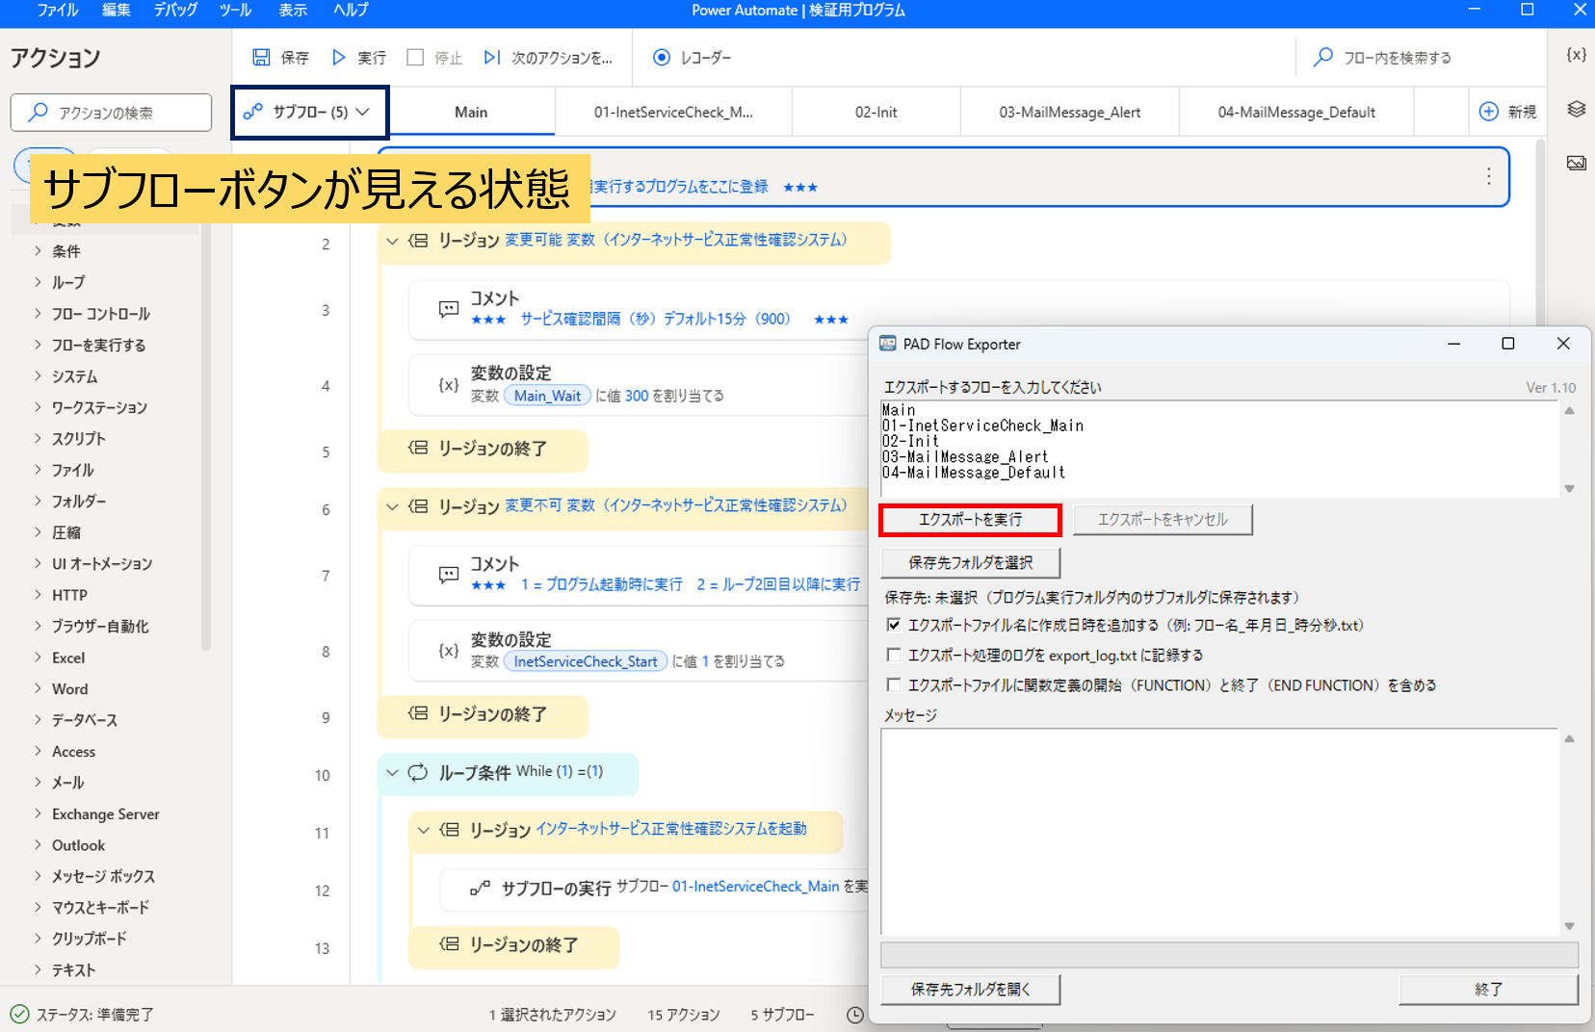The width and height of the screenshot is (1595, 1032).
Task: Switch to the 03-MailMessage_Alert tab
Action: coord(1069,112)
